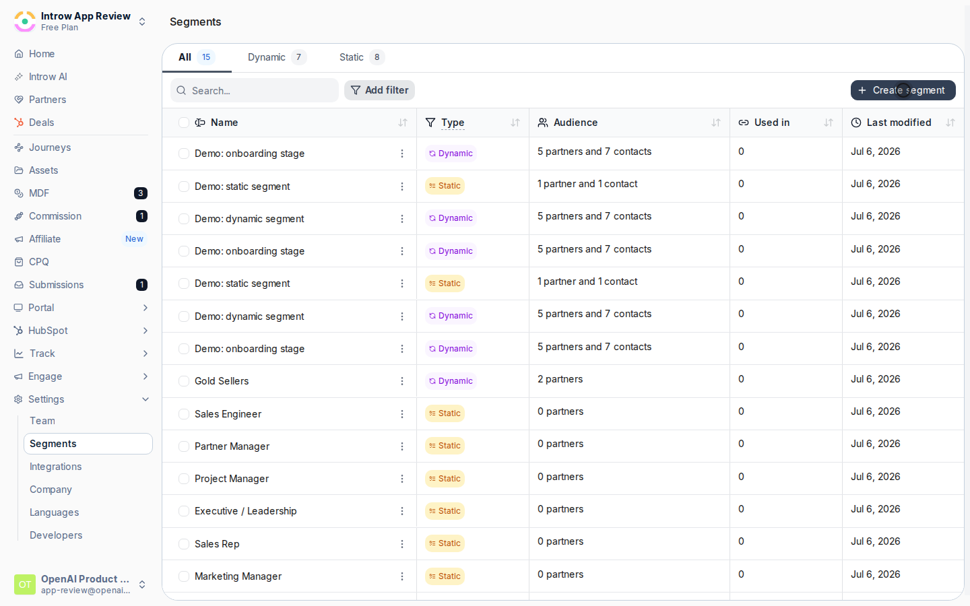This screenshot has height=606, width=970.
Task: Focus the Search segments input field
Action: [255, 90]
